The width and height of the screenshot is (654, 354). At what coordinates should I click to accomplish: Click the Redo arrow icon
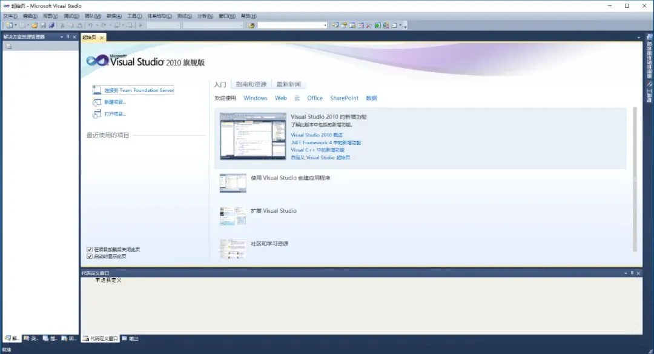(103, 25)
